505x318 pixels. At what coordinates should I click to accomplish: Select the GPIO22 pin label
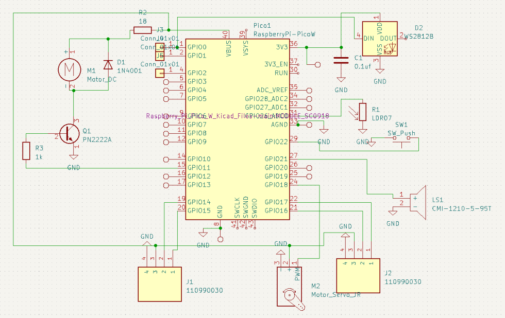[x=276, y=142]
